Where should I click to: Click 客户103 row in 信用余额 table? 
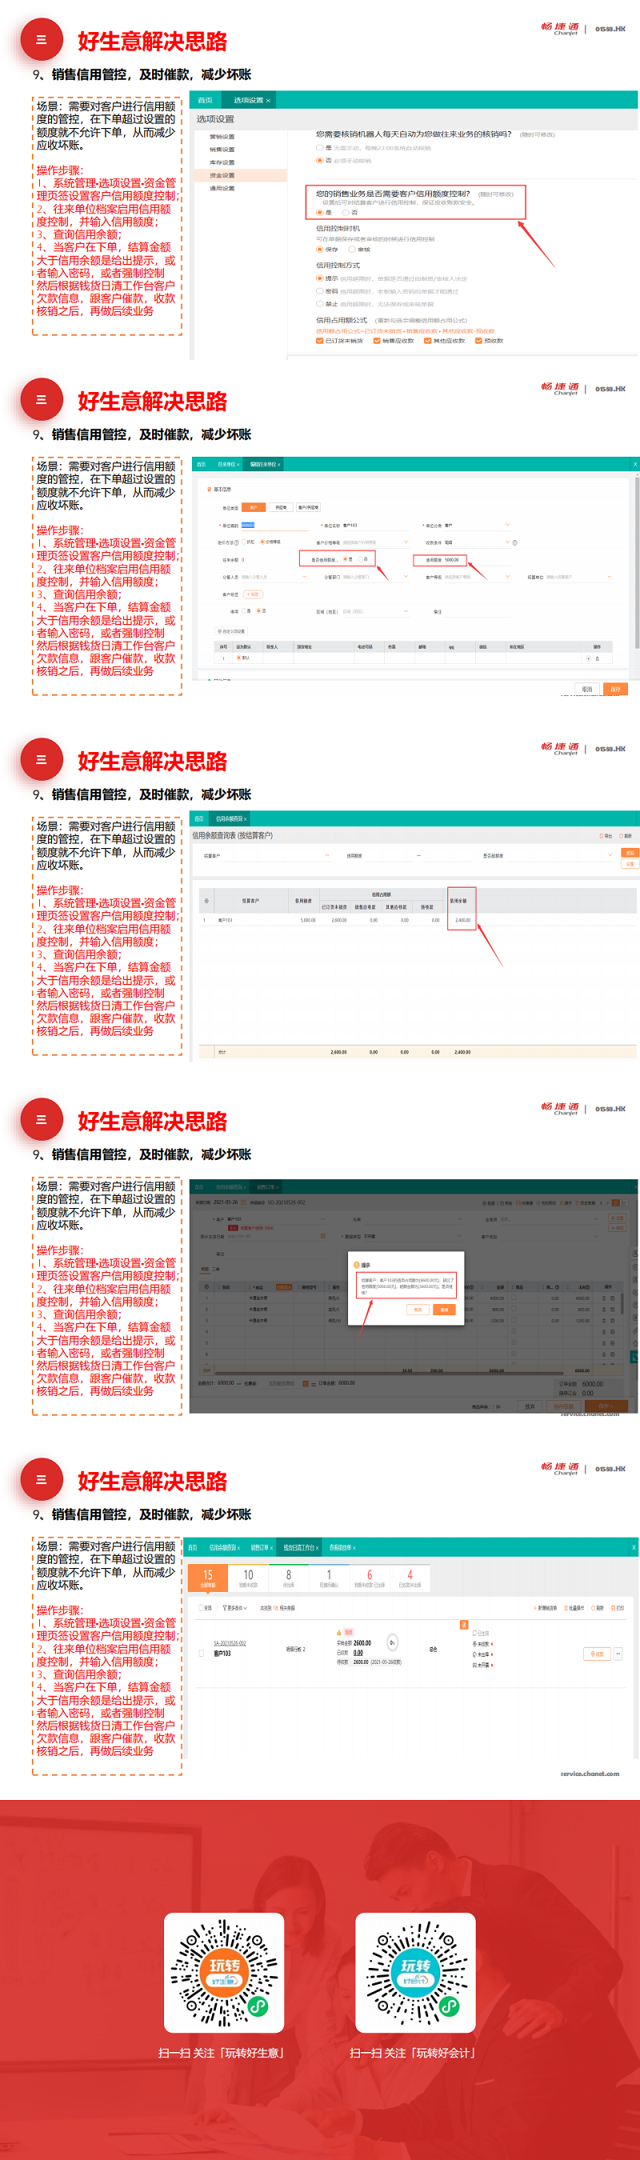418,920
